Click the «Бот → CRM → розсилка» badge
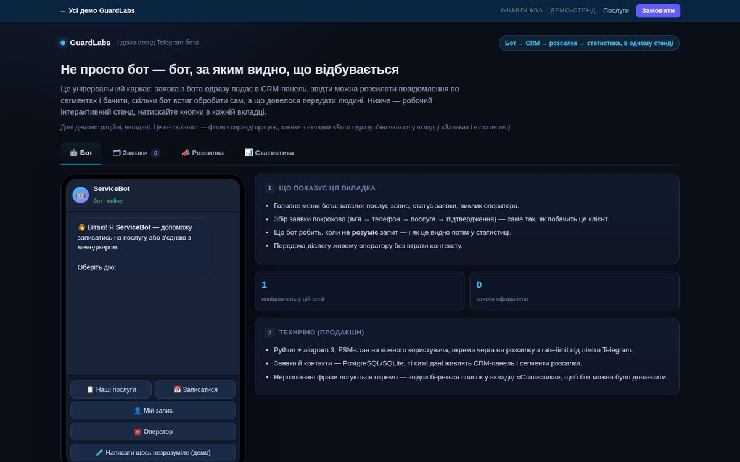Viewport: 740px width, 462px height. tap(589, 43)
